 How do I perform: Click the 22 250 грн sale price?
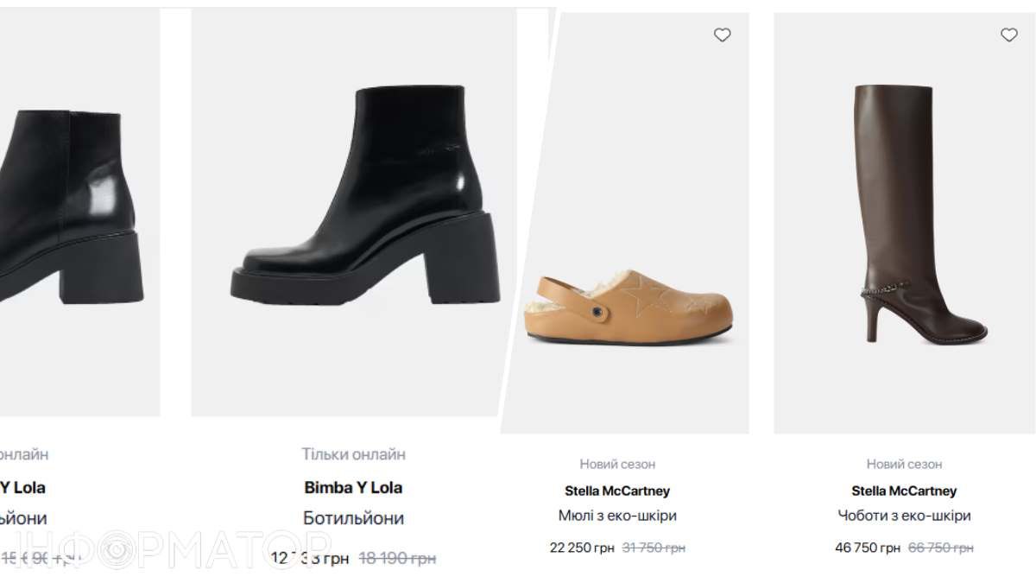tap(582, 548)
